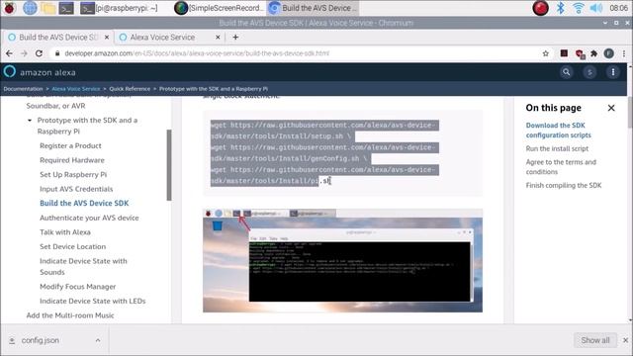Open the Wi-Fi network tray menu
The height and width of the screenshot is (356, 633).
point(579,8)
